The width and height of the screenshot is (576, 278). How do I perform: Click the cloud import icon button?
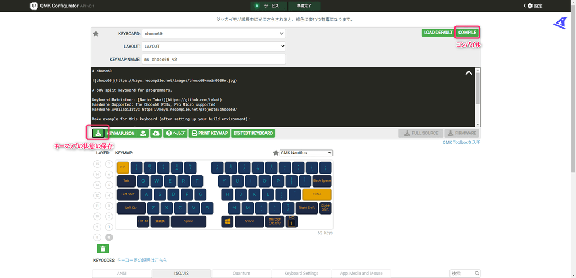(x=156, y=133)
